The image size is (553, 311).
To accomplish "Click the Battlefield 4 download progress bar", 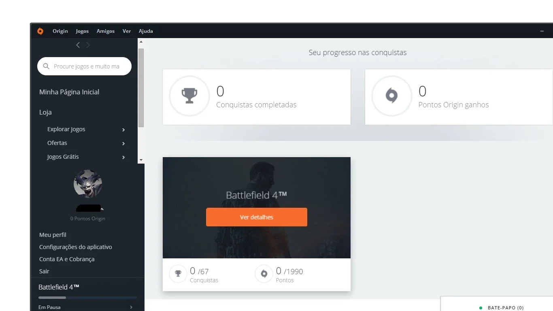I will coord(87,298).
